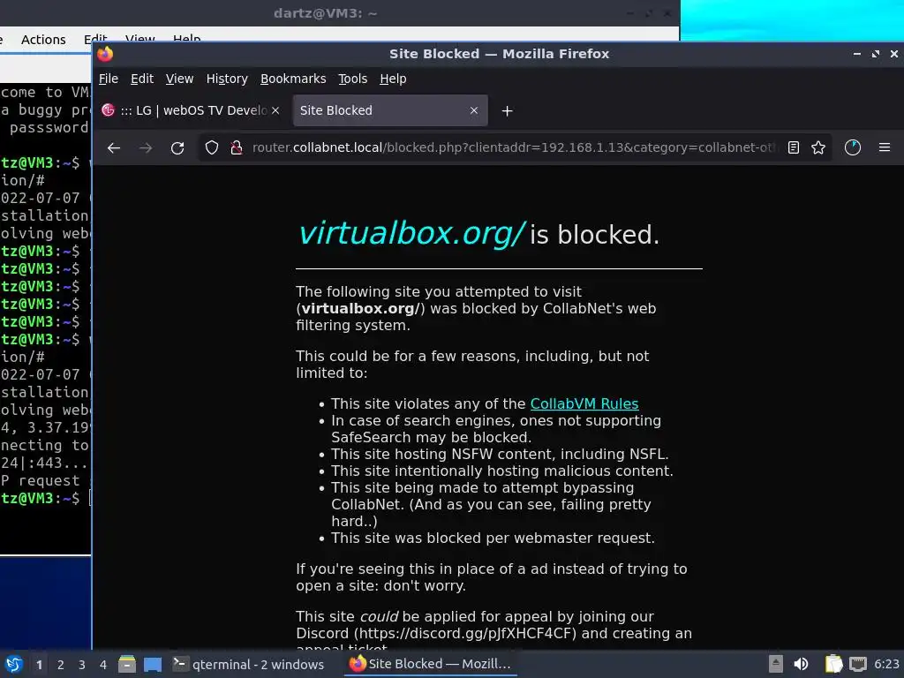Open the History menu

(227, 79)
